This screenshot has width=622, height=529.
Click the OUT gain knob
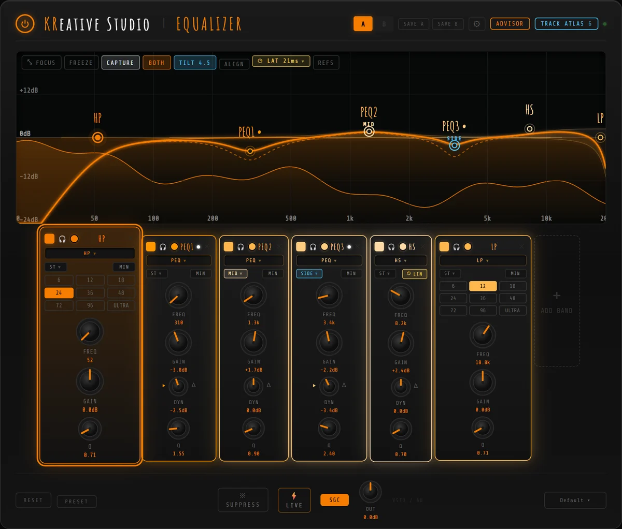(x=370, y=492)
